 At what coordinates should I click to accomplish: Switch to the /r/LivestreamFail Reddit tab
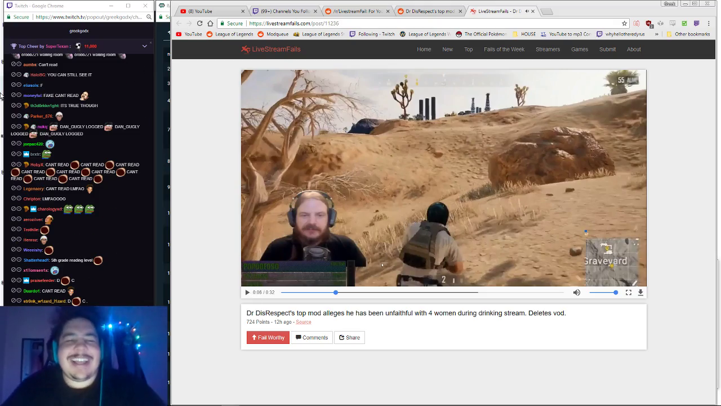click(x=357, y=11)
